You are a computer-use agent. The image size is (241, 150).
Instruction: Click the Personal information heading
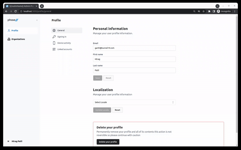pyautogui.click(x=110, y=29)
